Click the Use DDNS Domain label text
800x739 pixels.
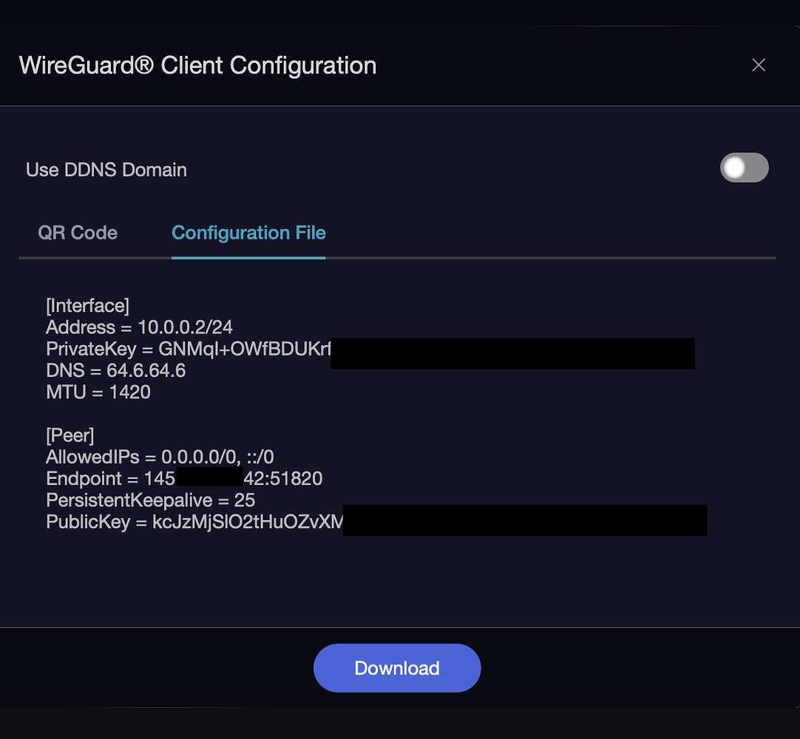click(106, 169)
